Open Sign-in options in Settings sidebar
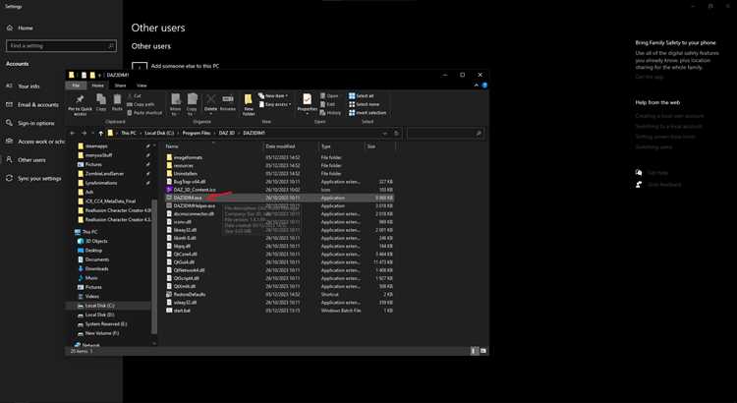Viewport: 737px width, 403px height. coord(36,123)
